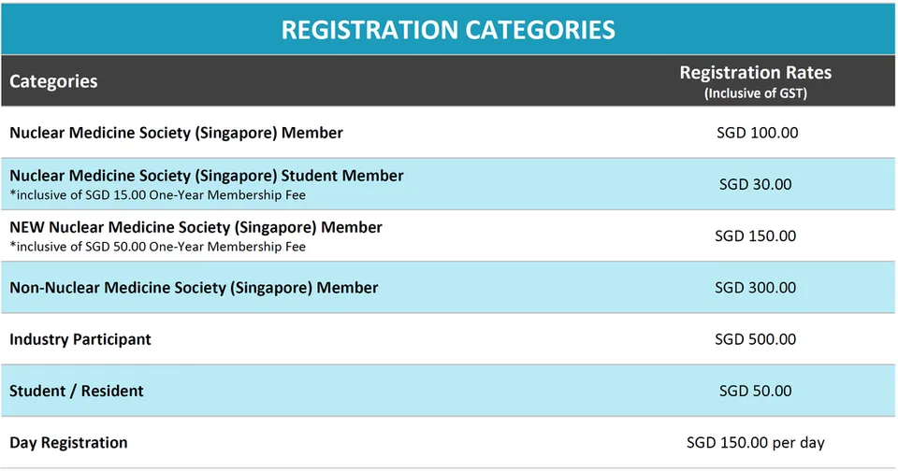Select NEW Nuclear Medicine Society Member category
This screenshot has width=898, height=471.
pyautogui.click(x=196, y=227)
